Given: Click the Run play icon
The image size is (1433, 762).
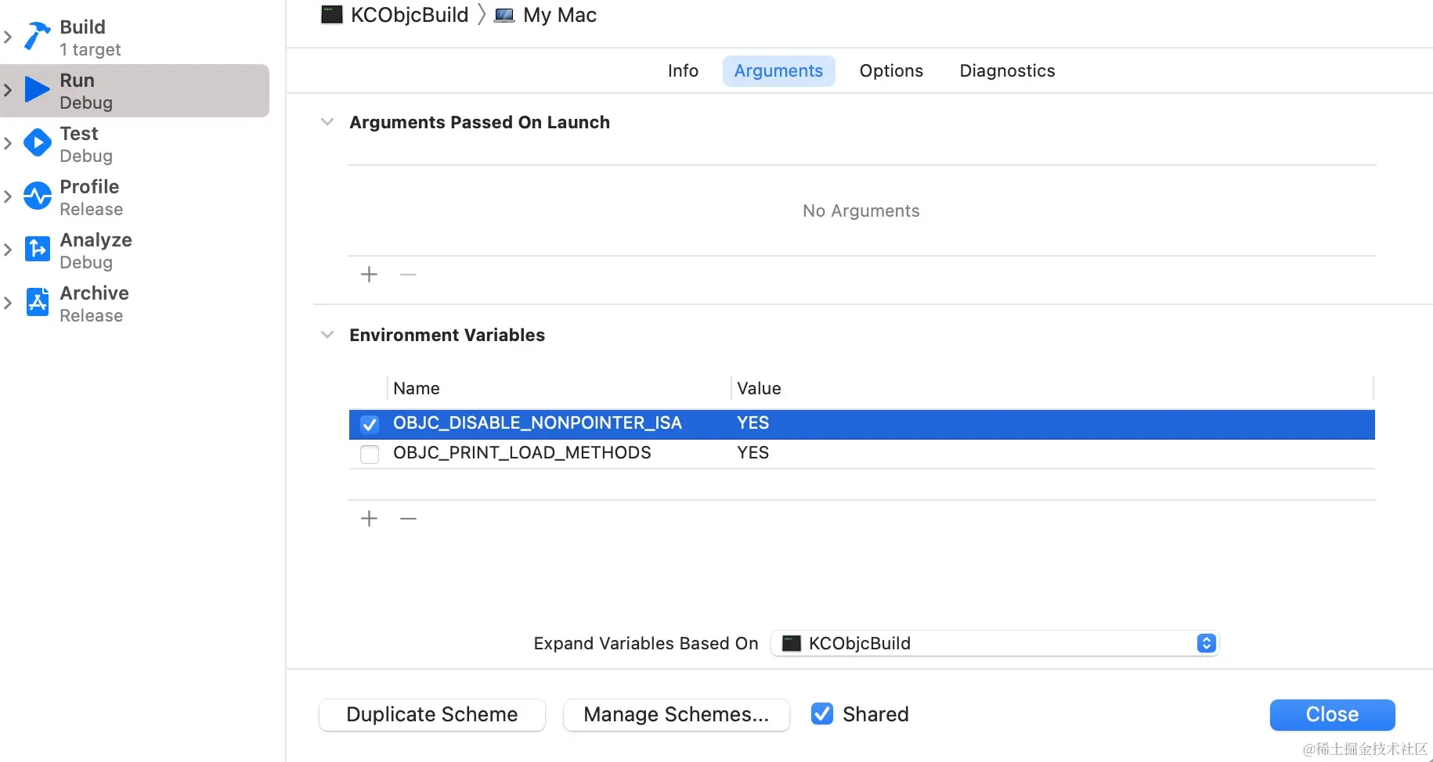Looking at the screenshot, I should point(37,89).
